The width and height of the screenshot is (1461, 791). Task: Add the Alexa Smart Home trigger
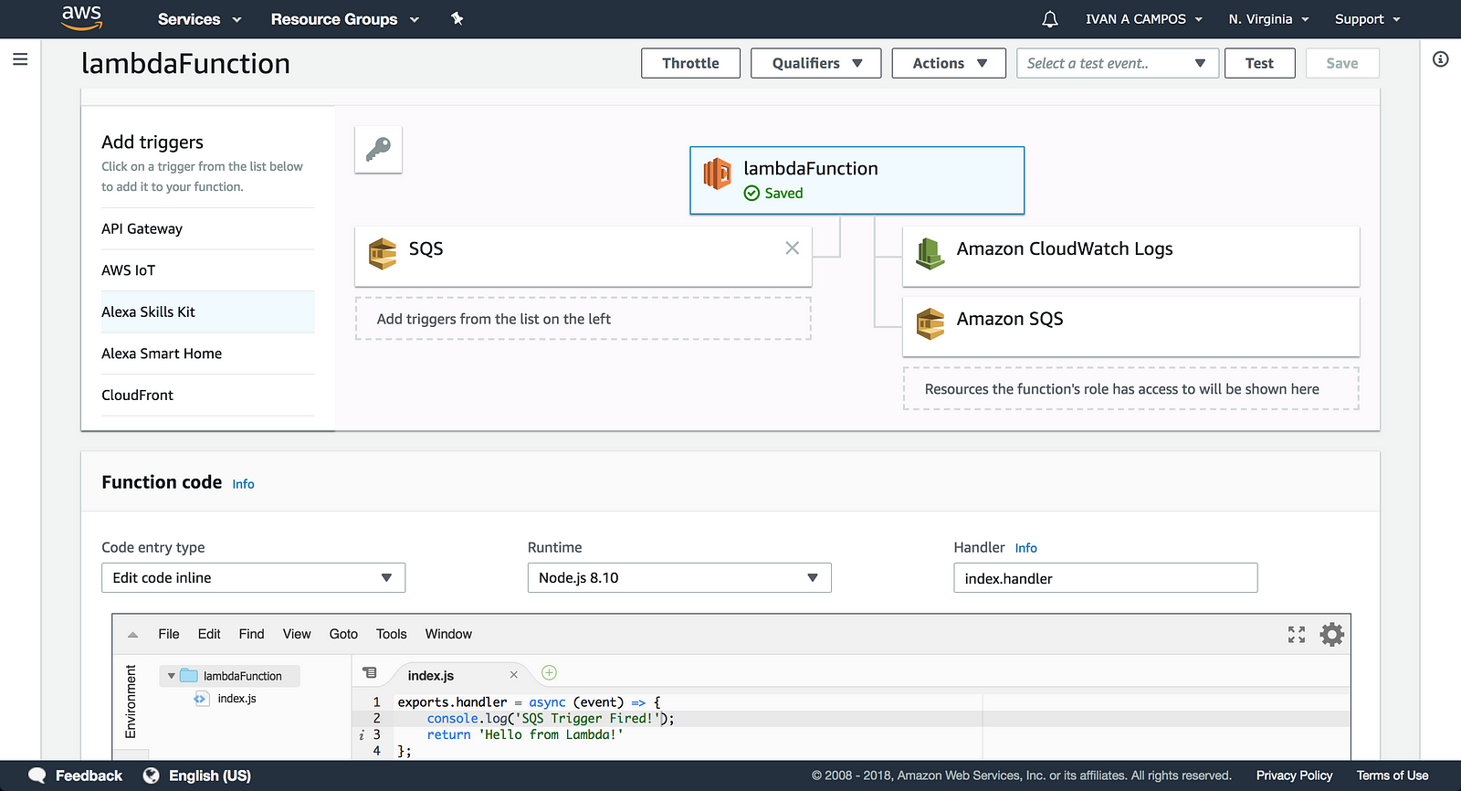(x=207, y=353)
